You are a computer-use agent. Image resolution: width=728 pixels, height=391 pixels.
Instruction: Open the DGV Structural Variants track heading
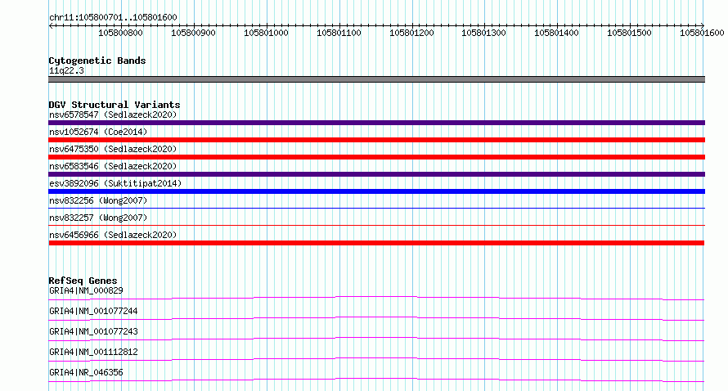click(x=115, y=105)
